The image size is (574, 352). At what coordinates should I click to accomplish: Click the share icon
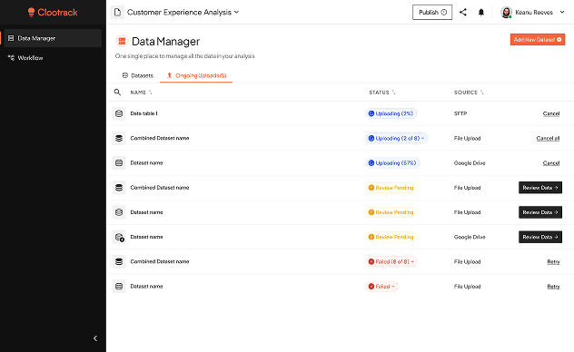coord(463,13)
